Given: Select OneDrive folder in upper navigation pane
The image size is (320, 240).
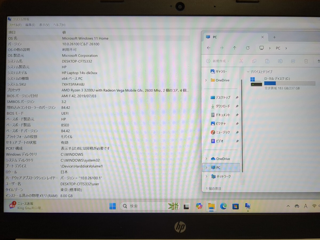Looking at the screenshot, I should (x=220, y=80).
